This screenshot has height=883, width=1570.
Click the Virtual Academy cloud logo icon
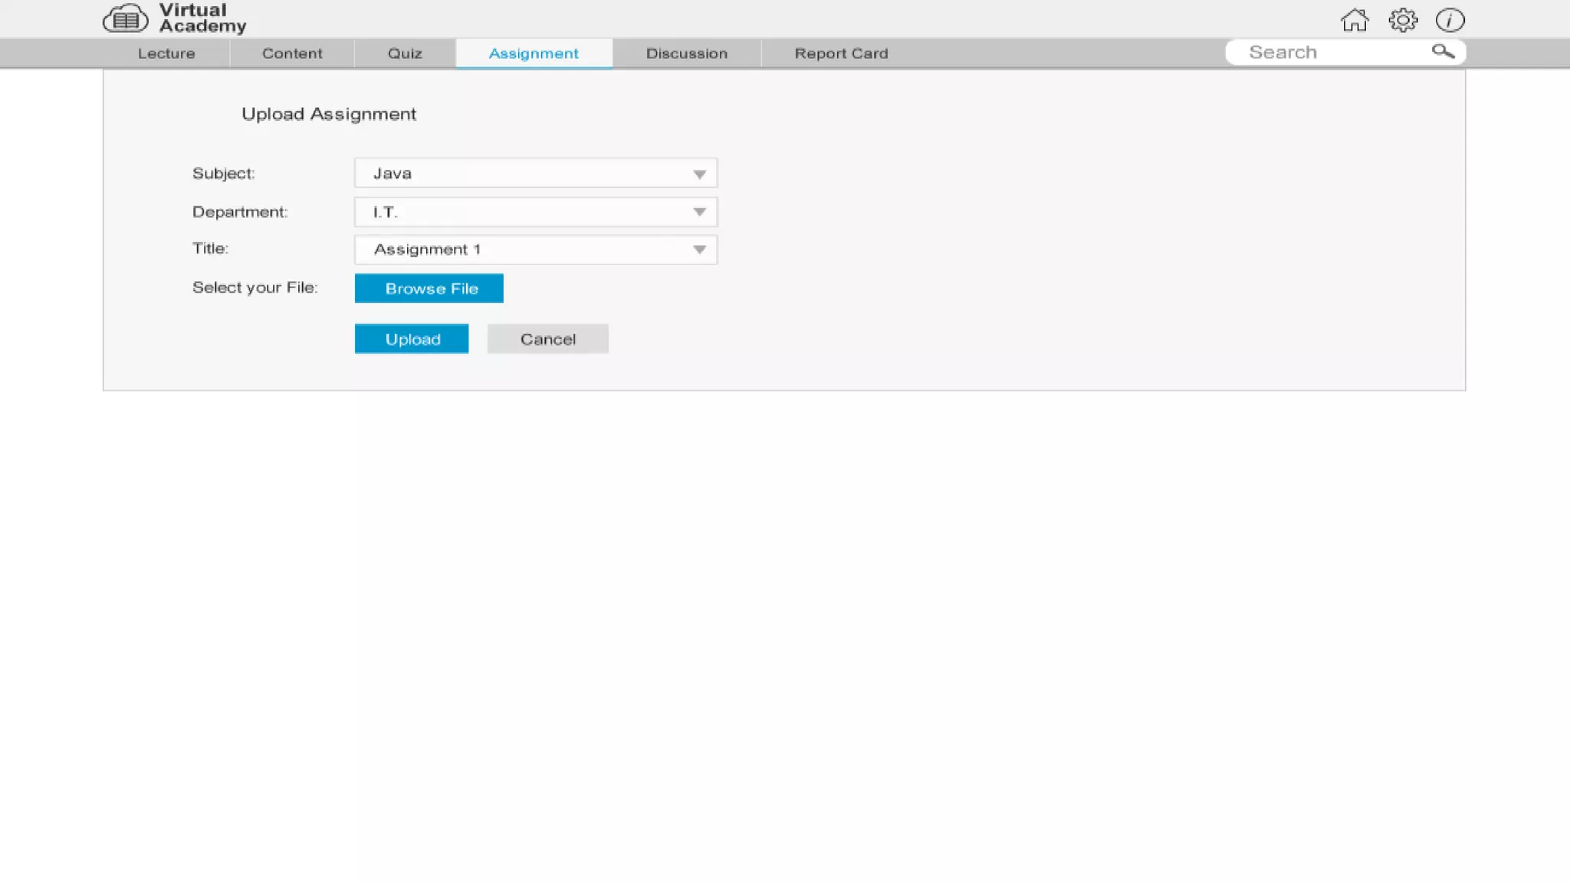pos(125,19)
